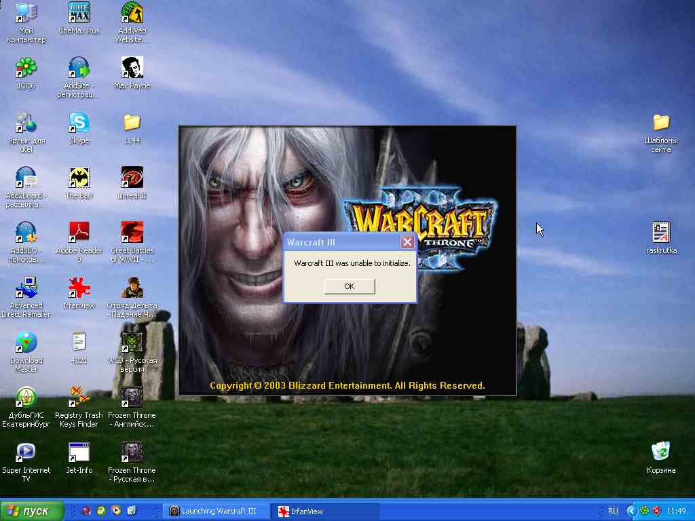Close the Warcraft III error dialog
Screen dimensions: 695x521
tap(407, 242)
